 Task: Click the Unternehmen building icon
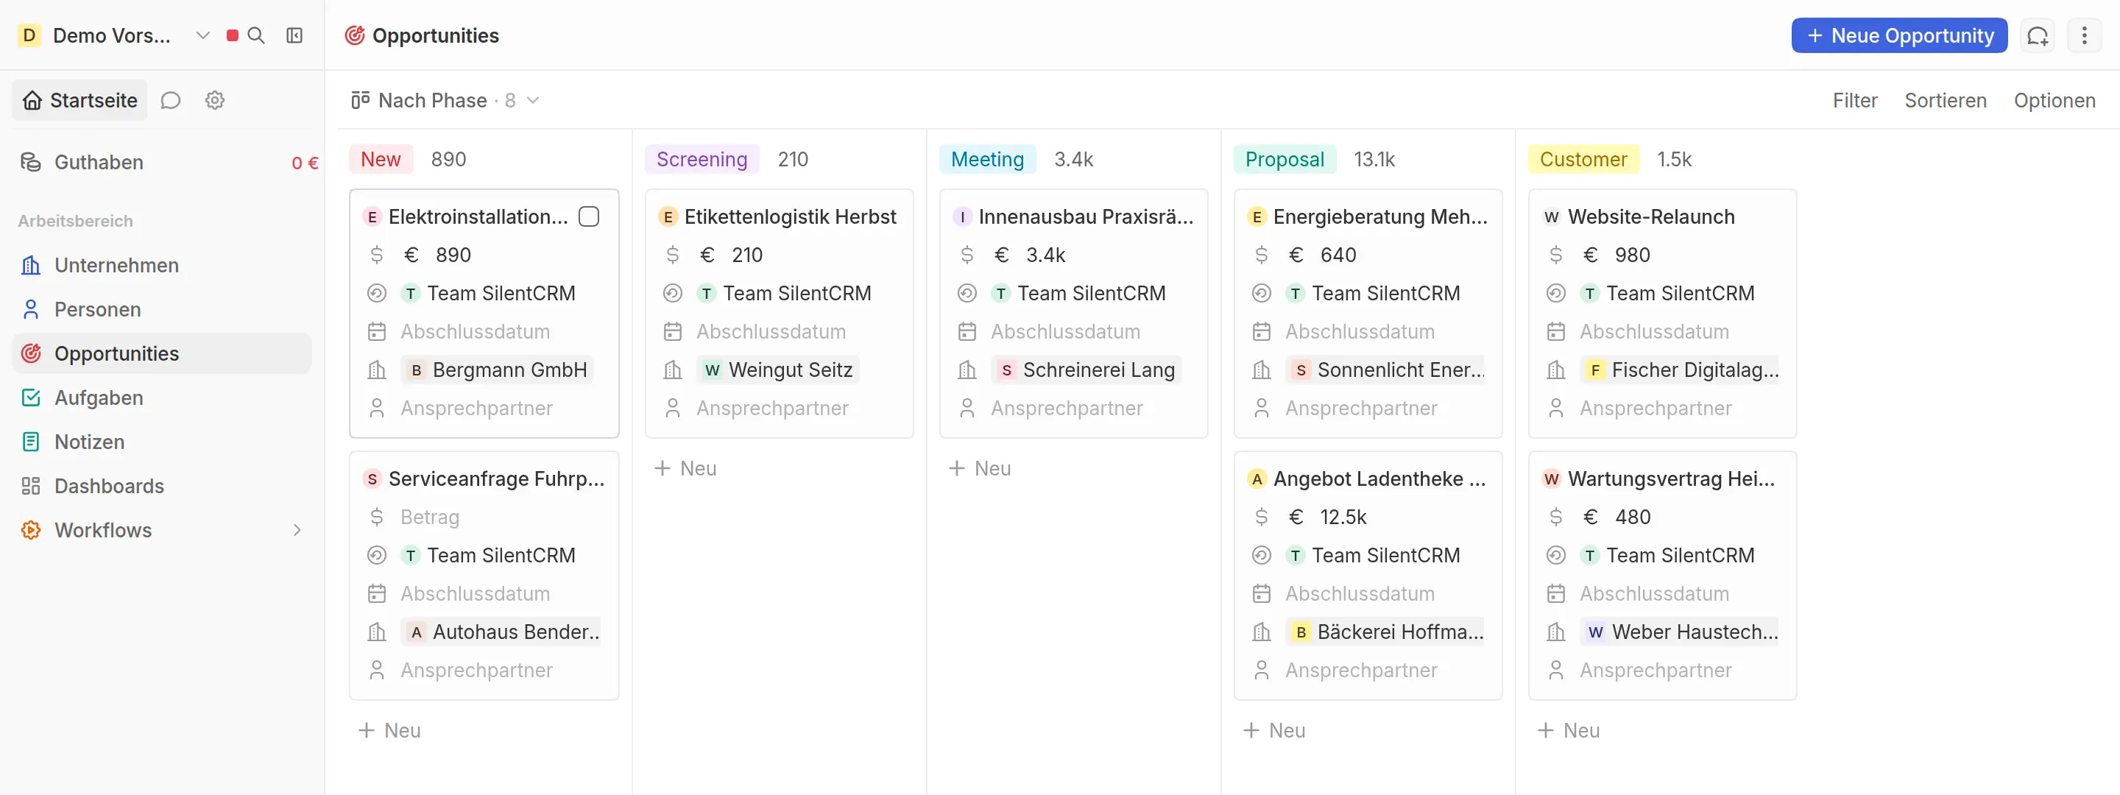[30, 265]
